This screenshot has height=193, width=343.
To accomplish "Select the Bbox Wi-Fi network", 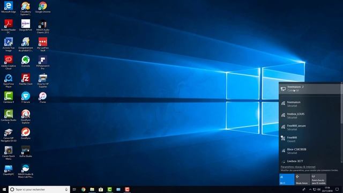I will 310,151.
